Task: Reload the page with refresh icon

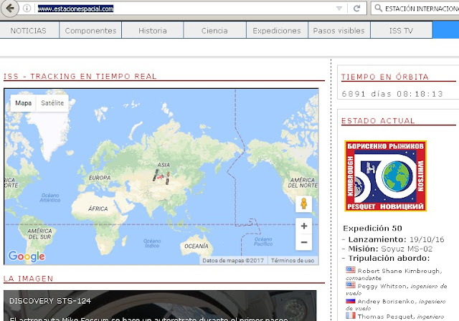Action: (x=356, y=9)
